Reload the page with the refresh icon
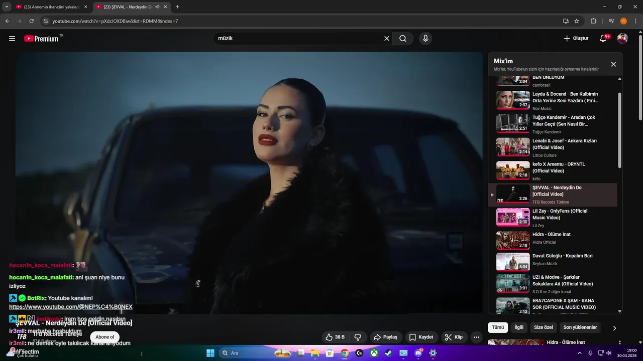 [31, 21]
